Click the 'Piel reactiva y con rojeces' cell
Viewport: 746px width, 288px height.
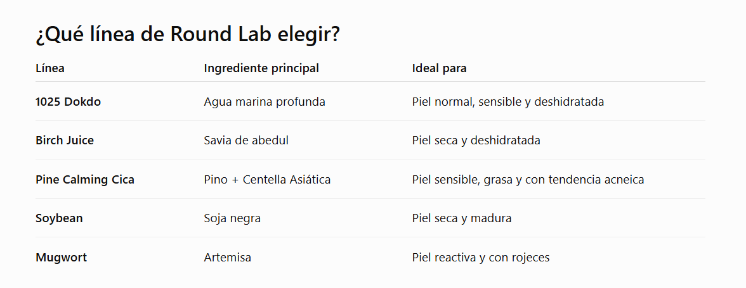(481, 258)
